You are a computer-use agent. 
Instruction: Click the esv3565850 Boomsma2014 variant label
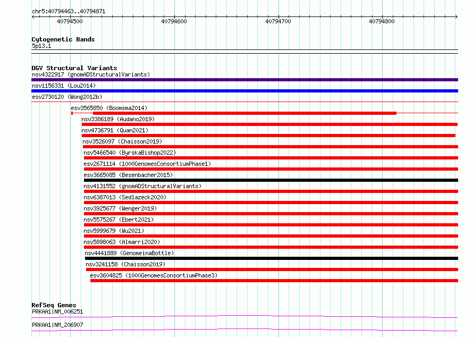coord(109,108)
